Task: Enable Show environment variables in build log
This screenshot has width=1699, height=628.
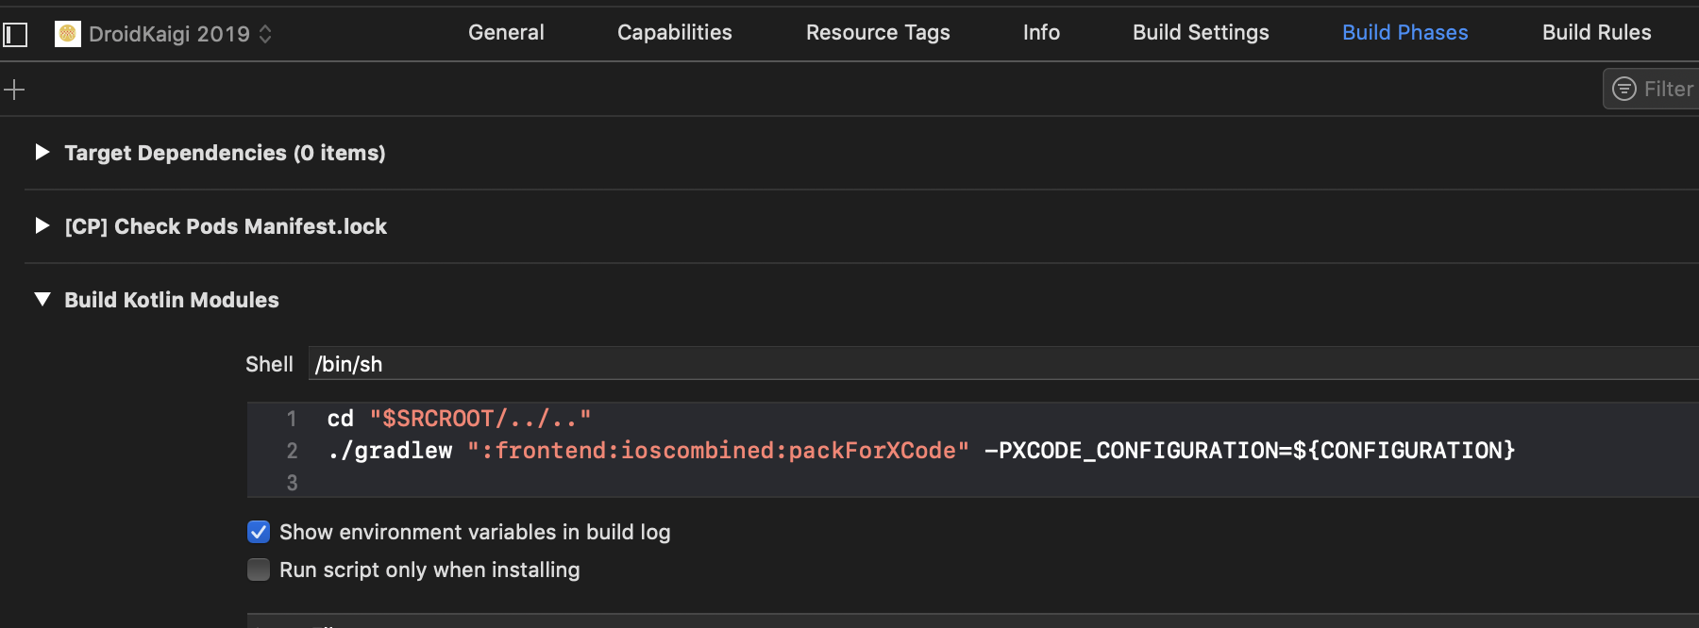Action: (259, 532)
